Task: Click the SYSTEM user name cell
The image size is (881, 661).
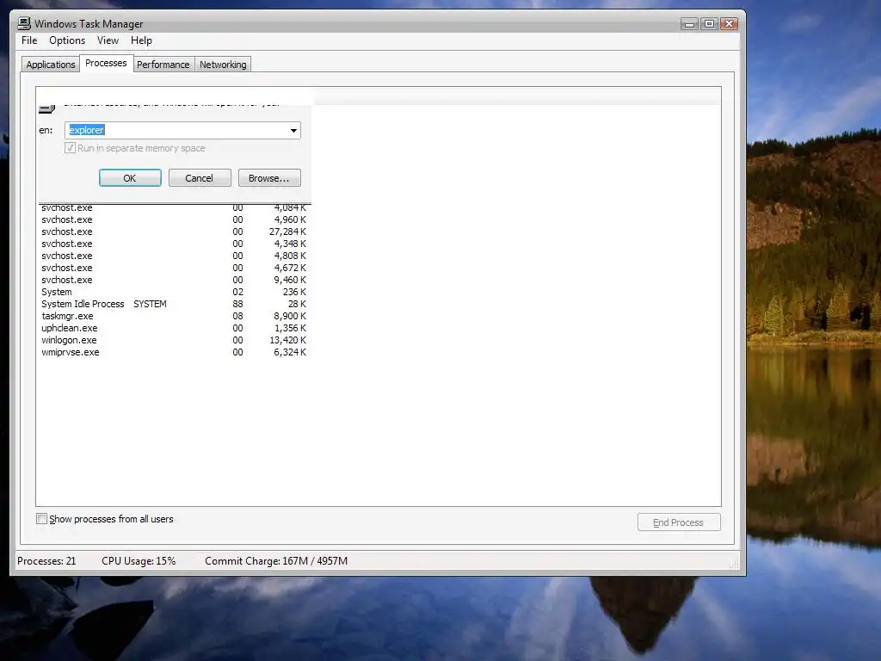Action: click(150, 304)
